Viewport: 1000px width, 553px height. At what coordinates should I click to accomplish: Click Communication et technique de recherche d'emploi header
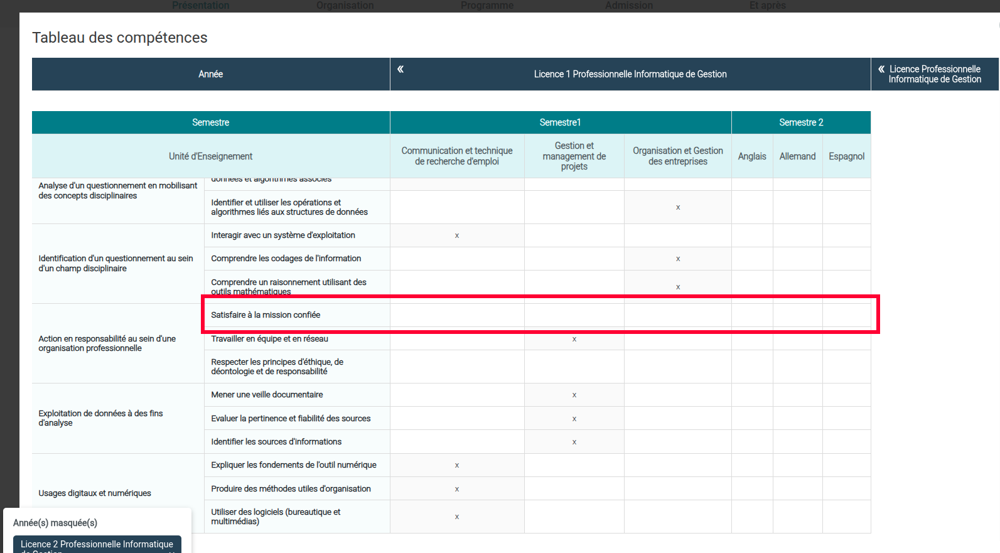[456, 156]
